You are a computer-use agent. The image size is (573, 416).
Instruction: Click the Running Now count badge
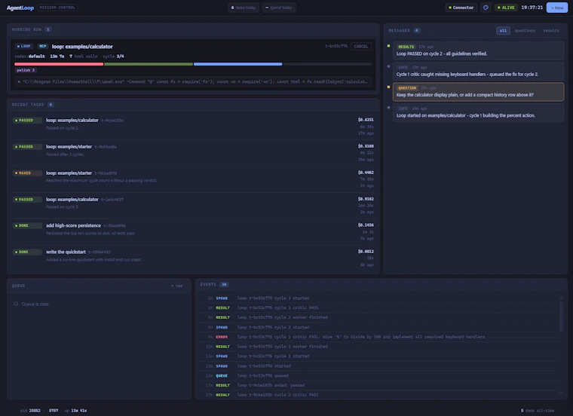tap(47, 29)
